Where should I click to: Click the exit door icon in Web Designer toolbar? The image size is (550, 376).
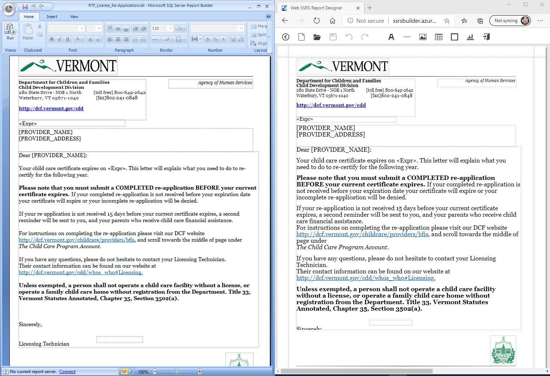[486, 37]
